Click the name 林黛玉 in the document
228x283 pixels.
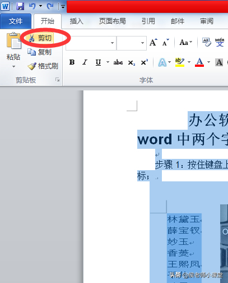pyautogui.click(x=184, y=219)
